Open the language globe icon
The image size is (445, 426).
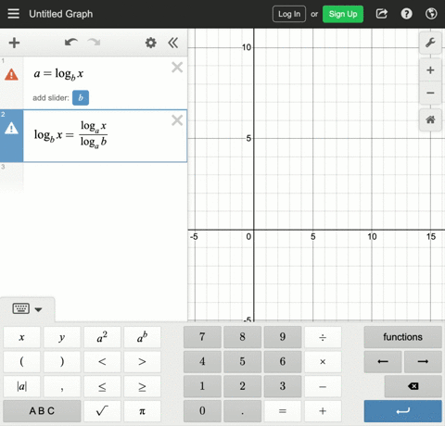pyautogui.click(x=431, y=14)
